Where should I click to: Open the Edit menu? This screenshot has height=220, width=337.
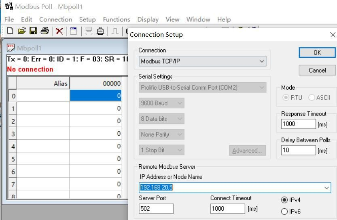pyautogui.click(x=26, y=19)
